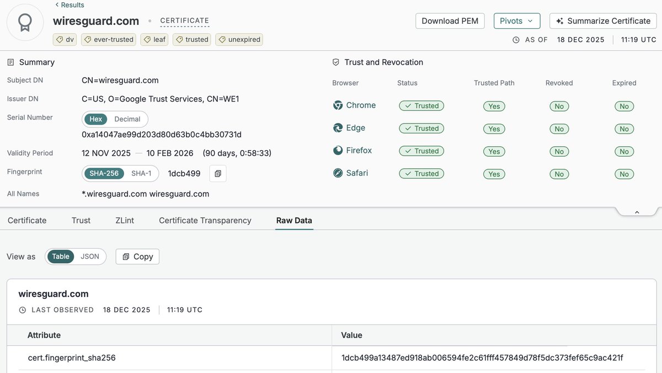Copy the fingerprint with the copy icon
Screen dimensions: 662x373
tap(218, 174)
